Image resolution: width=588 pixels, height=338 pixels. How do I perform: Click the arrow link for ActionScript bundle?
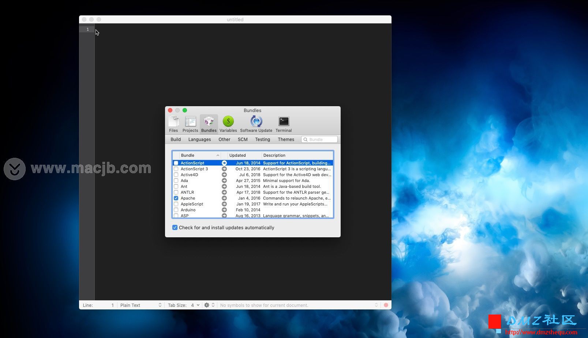224,163
